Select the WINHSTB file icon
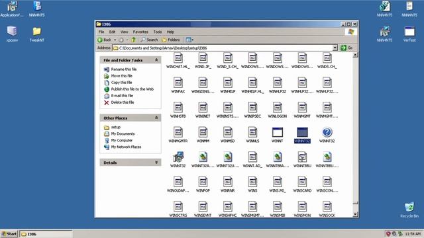 (x=178, y=108)
